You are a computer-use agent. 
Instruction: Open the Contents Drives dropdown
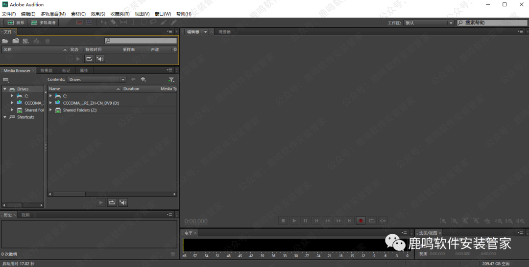[96, 79]
